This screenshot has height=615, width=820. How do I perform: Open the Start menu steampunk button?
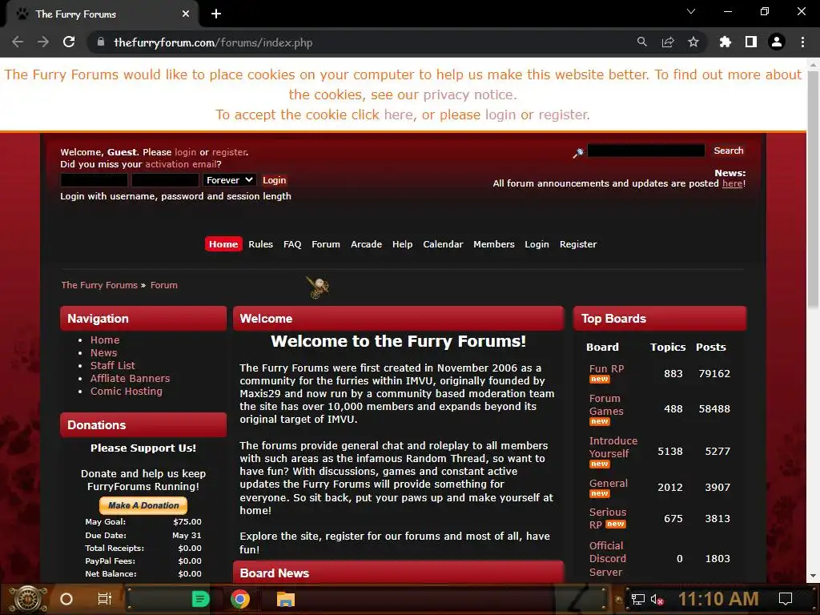28,599
